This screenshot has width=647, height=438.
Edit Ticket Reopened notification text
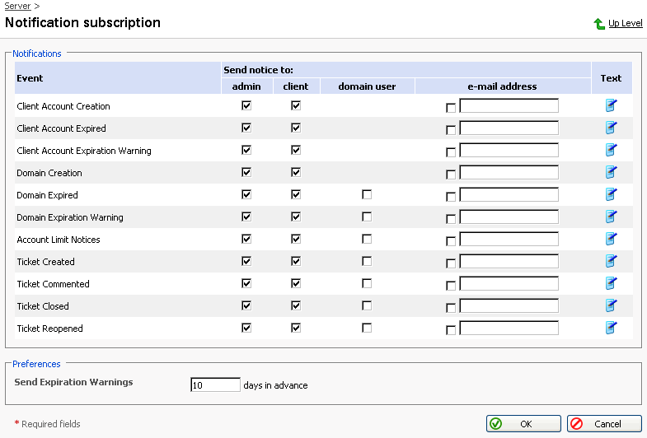(x=611, y=328)
